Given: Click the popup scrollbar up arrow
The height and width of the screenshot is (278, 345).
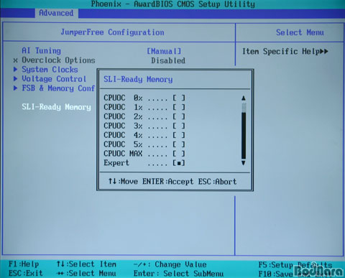Looking at the screenshot, I should tap(244, 98).
